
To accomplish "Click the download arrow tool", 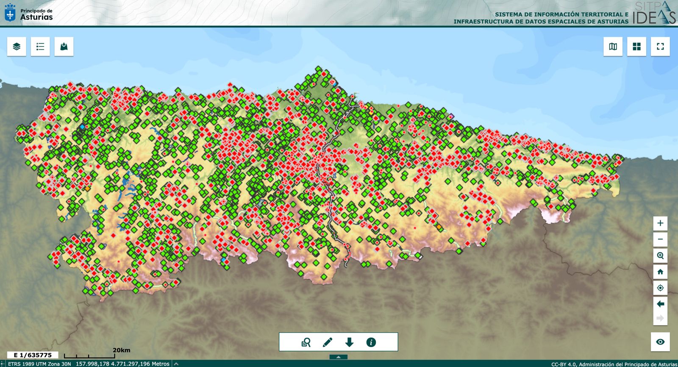I will click(349, 342).
